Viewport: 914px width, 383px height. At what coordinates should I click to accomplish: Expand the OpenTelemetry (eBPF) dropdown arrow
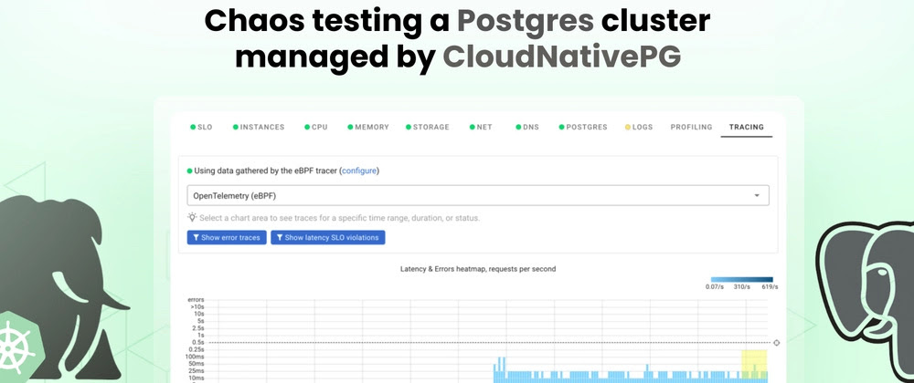[x=757, y=195]
